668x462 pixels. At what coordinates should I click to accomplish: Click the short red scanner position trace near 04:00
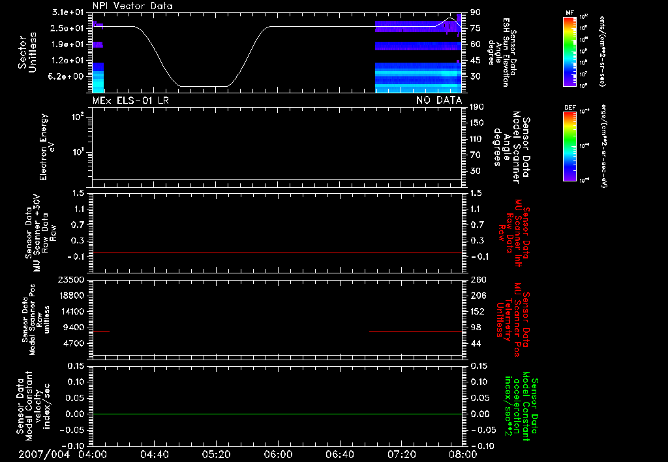[101, 331]
